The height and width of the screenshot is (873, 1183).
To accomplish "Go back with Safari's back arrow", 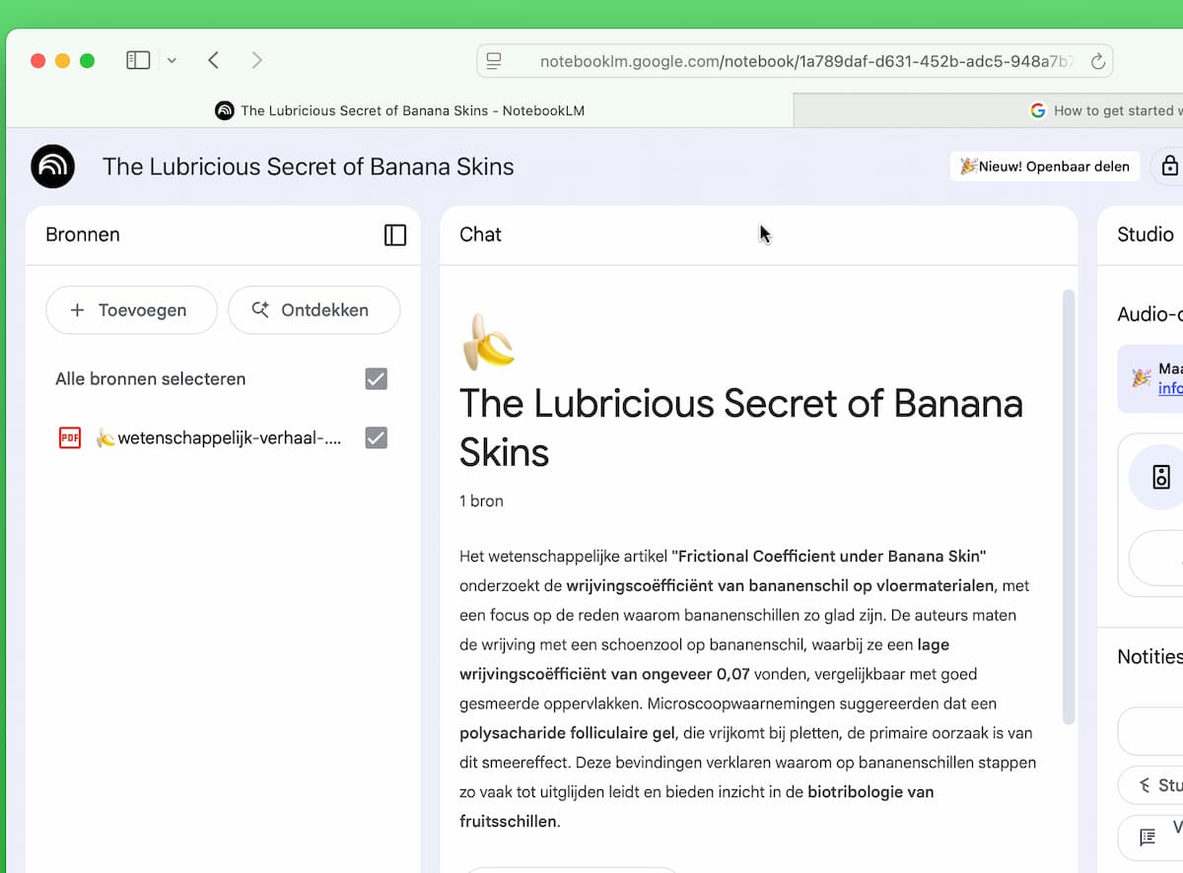I will 213,61.
